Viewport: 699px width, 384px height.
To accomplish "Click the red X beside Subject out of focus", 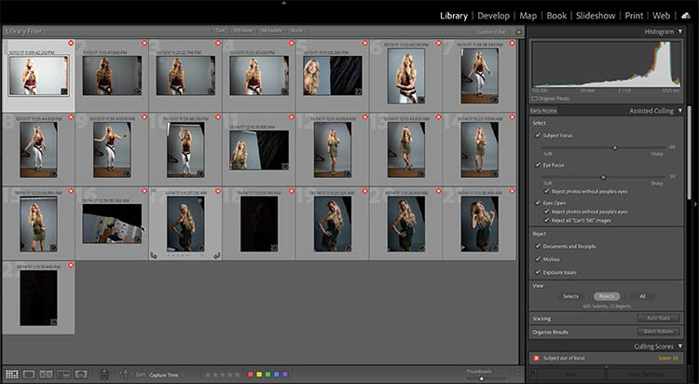I will [x=536, y=358].
